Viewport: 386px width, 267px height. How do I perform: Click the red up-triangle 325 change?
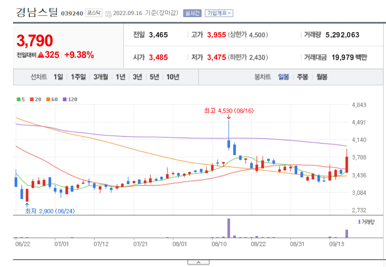[48, 55]
